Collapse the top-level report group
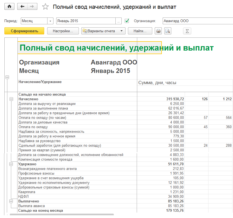The height and width of the screenshot is (218, 233). (7, 77)
